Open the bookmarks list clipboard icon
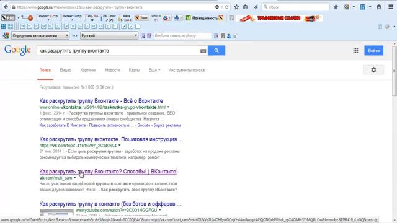 coord(246,7)
